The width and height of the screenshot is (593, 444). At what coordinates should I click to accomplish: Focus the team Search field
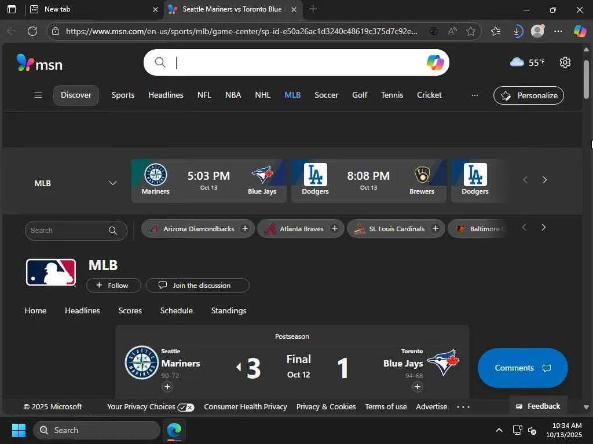[76, 230]
